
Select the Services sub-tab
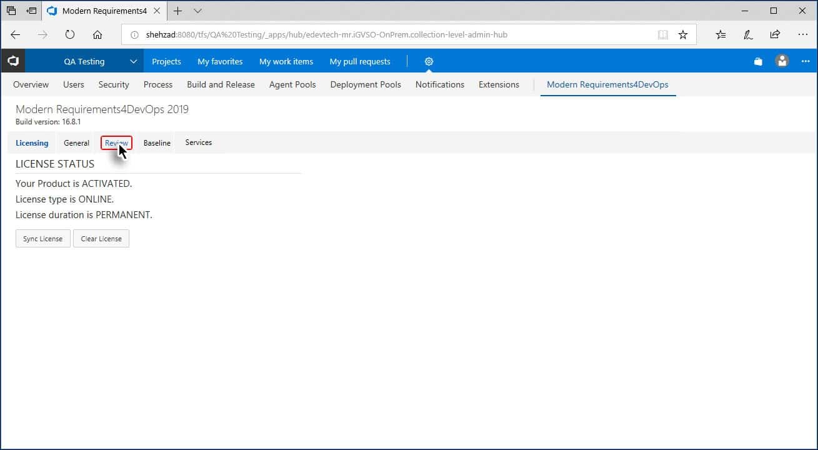199,142
